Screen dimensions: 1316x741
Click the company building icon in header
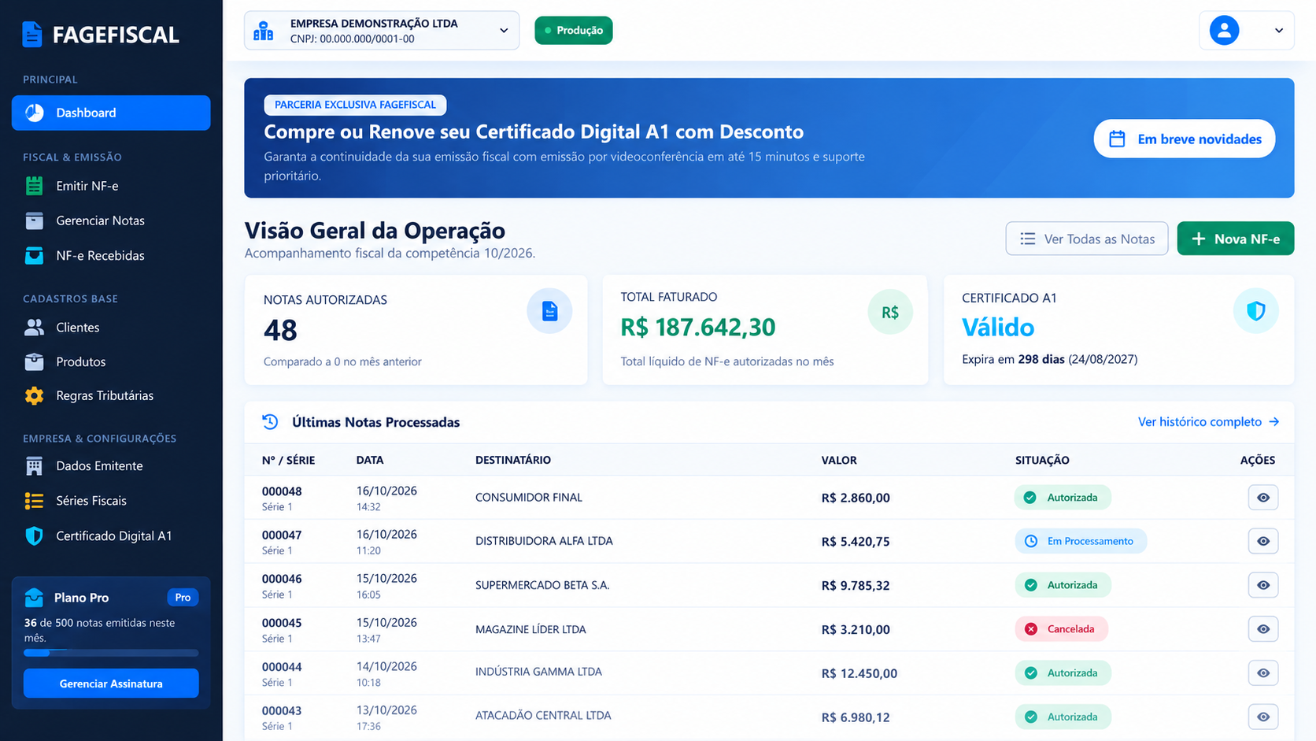click(264, 31)
